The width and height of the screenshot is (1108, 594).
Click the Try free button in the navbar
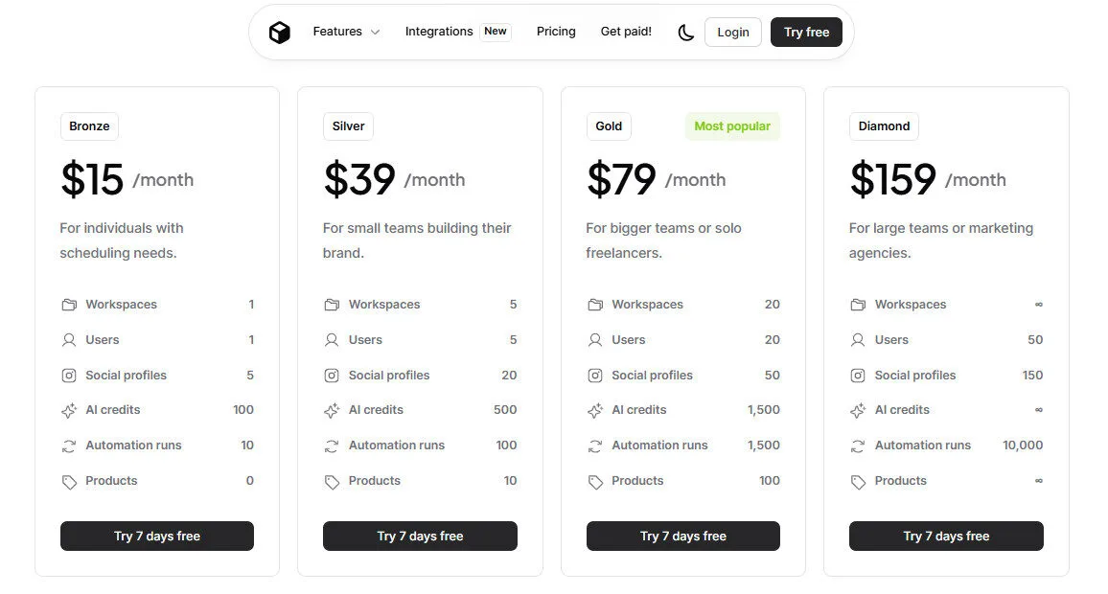click(806, 33)
